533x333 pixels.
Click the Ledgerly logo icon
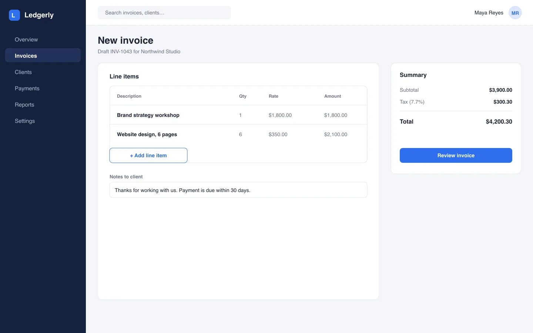14,15
